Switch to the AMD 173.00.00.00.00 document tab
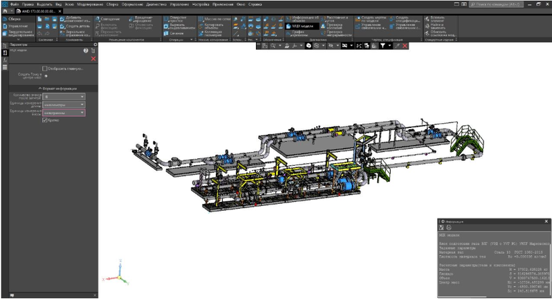 coord(38,11)
